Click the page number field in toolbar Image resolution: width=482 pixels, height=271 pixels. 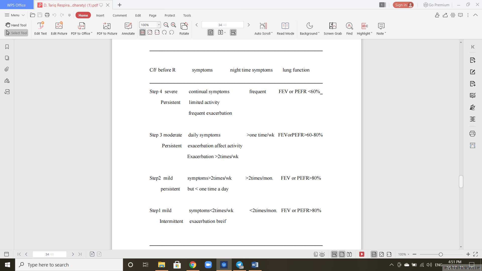(x=222, y=25)
